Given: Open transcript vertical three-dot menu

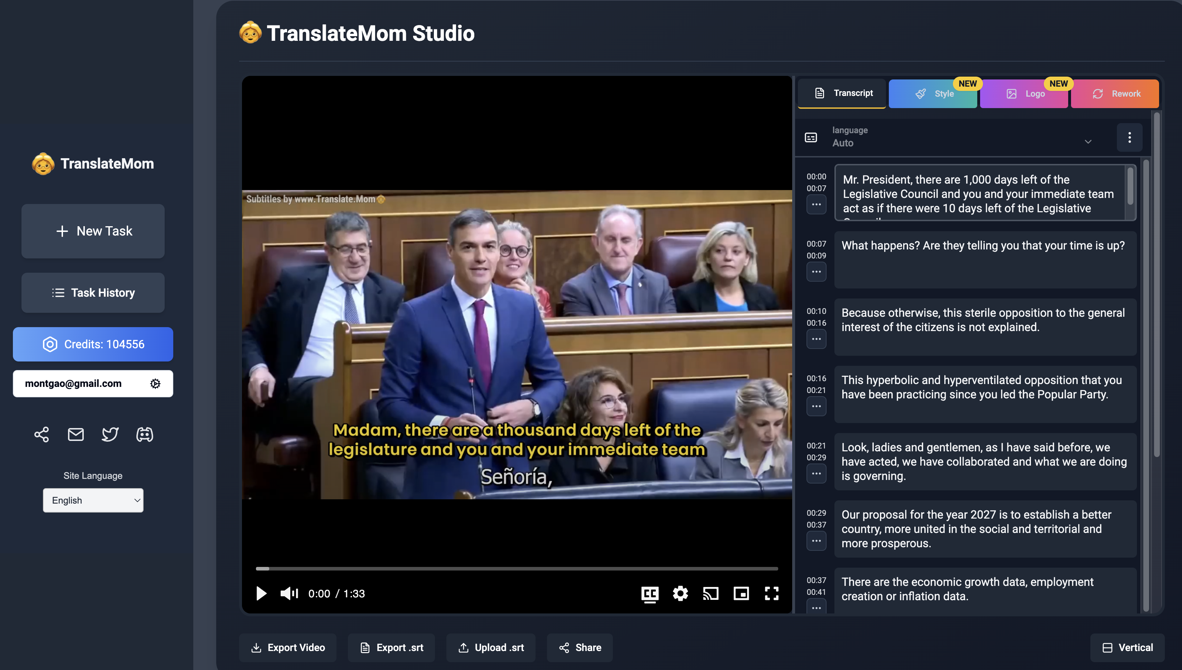Looking at the screenshot, I should (x=1129, y=137).
